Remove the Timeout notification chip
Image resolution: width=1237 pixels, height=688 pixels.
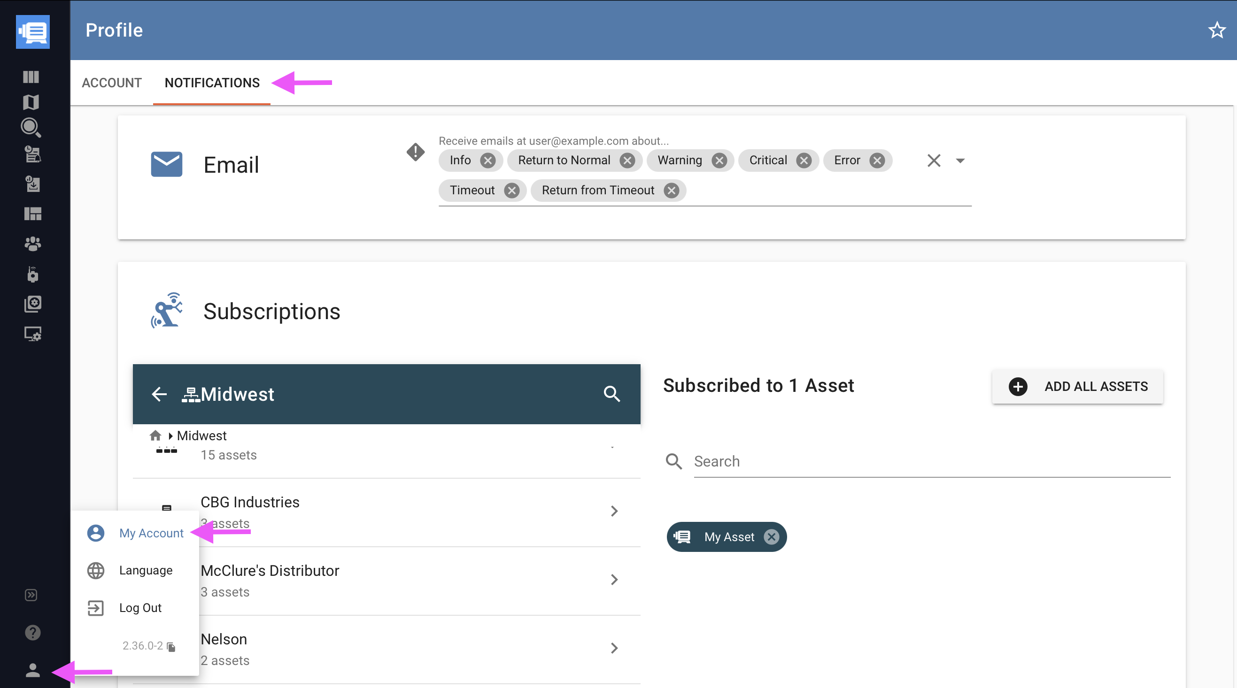pos(512,191)
